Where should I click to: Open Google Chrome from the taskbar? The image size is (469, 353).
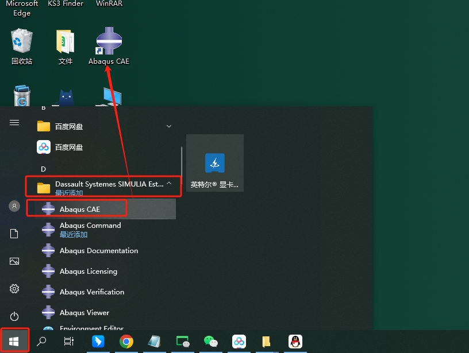coord(126,342)
